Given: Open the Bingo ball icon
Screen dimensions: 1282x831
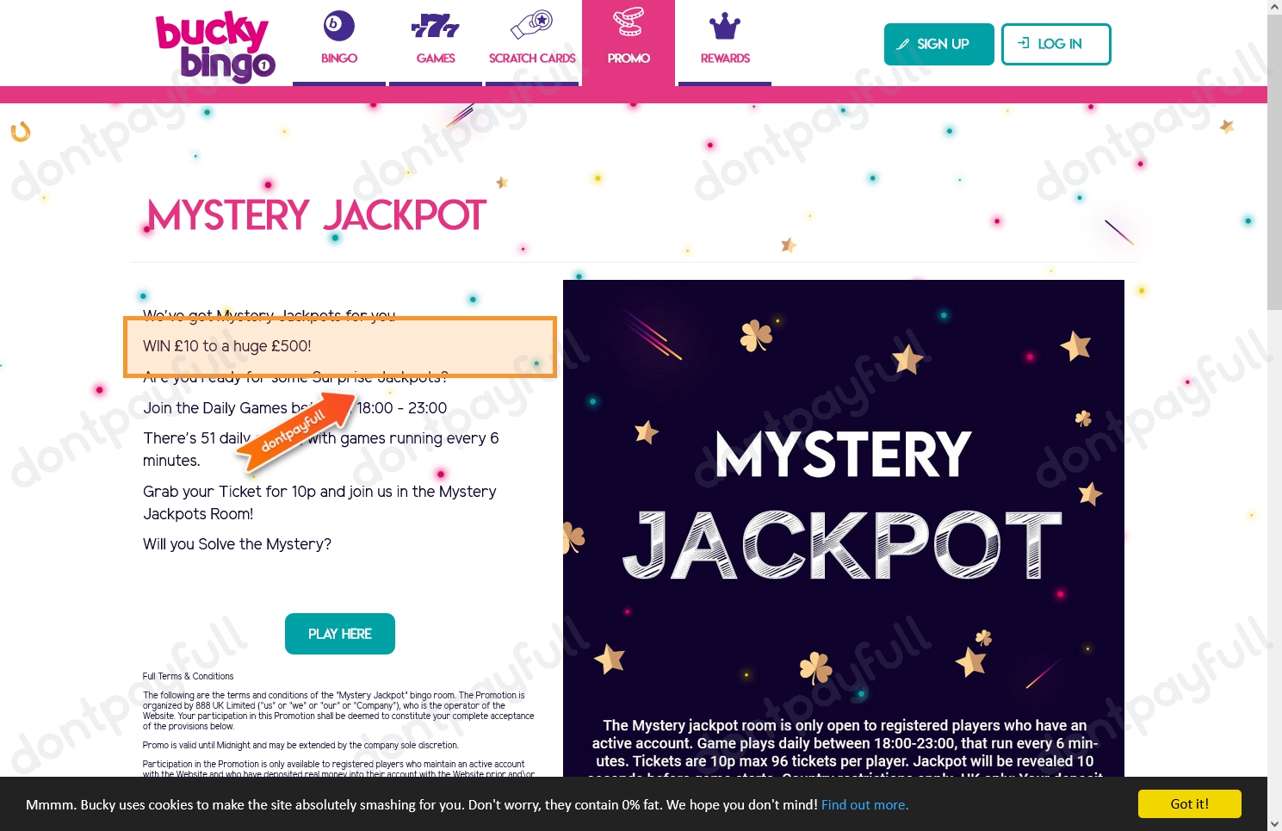Looking at the screenshot, I should (338, 25).
